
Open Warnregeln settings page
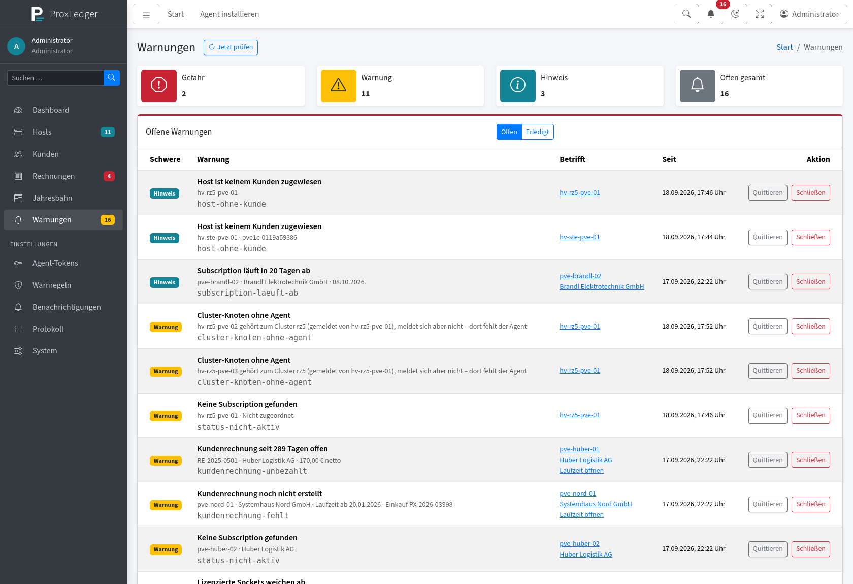point(63,285)
